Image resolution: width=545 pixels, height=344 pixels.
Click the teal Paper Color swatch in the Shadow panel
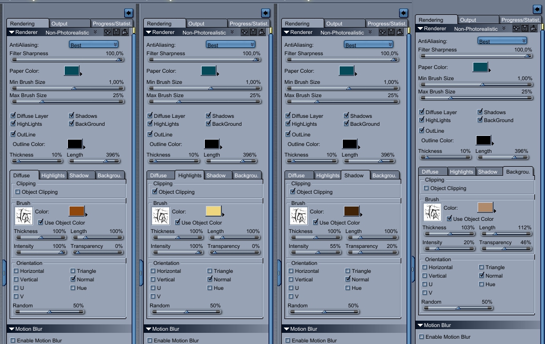pyautogui.click(x=347, y=71)
